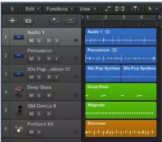Record-enable the Audio 1 track
The height and width of the screenshot is (142, 162).
[49, 41]
